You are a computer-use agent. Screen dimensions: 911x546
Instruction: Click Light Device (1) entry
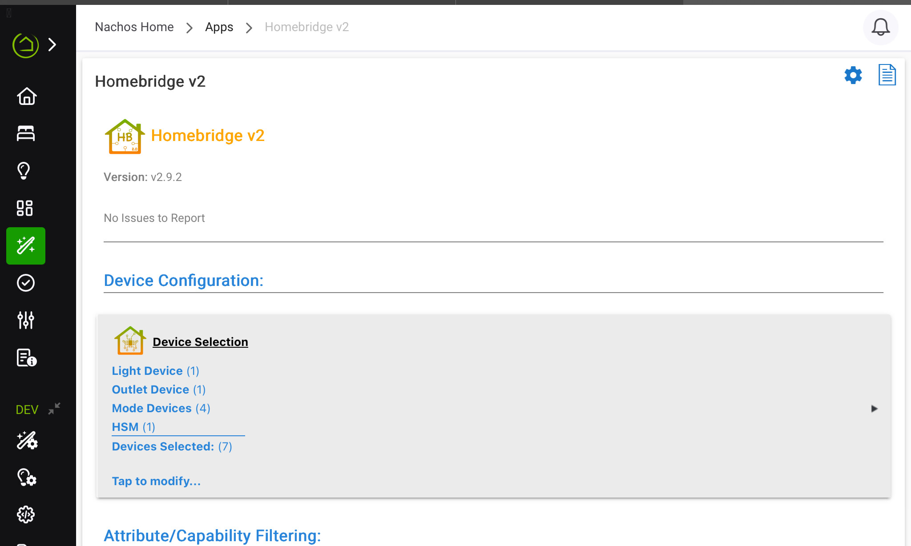155,371
